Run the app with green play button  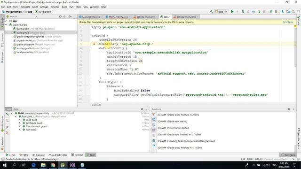point(232,12)
